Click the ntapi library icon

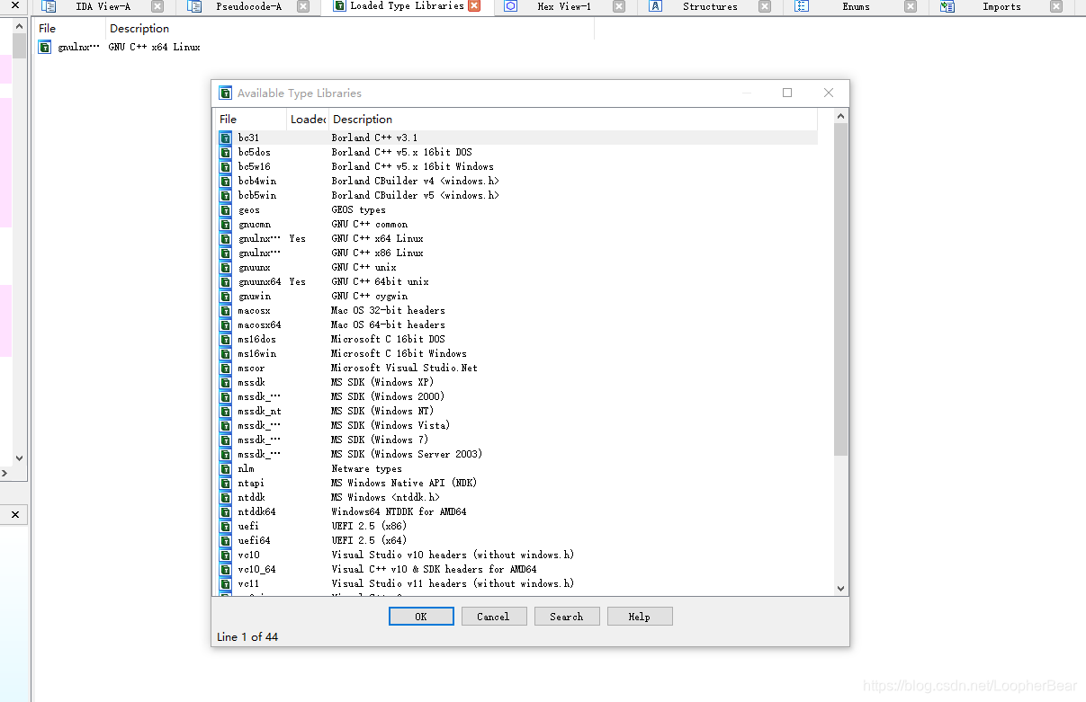tap(226, 483)
